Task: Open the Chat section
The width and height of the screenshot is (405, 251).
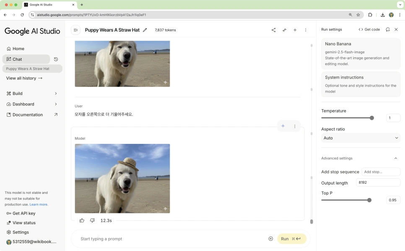Action: [26, 59]
